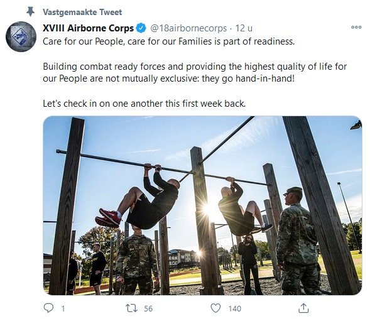Click the red sneakers in the photo
The image size is (370, 319).
pyautogui.click(x=108, y=218)
